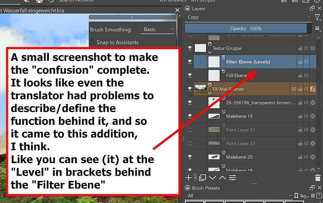
Task: Hide the Textur Gruppe layer
Action: pyautogui.click(x=190, y=48)
